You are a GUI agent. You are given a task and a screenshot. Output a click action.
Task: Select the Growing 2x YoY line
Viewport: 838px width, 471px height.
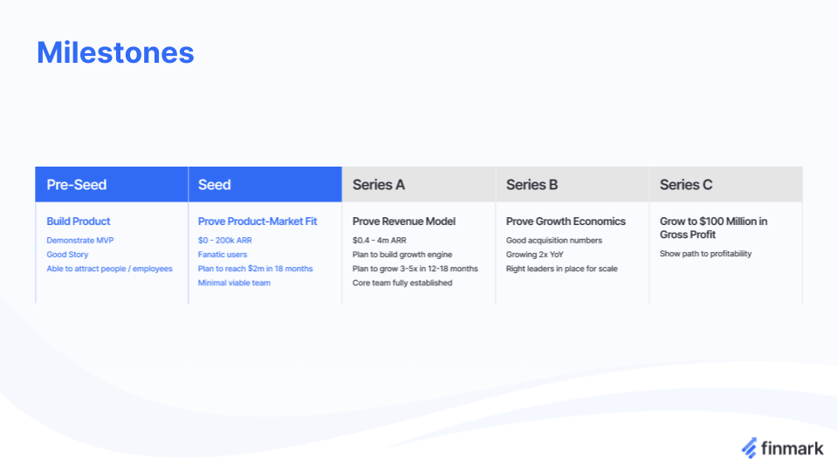click(x=534, y=255)
